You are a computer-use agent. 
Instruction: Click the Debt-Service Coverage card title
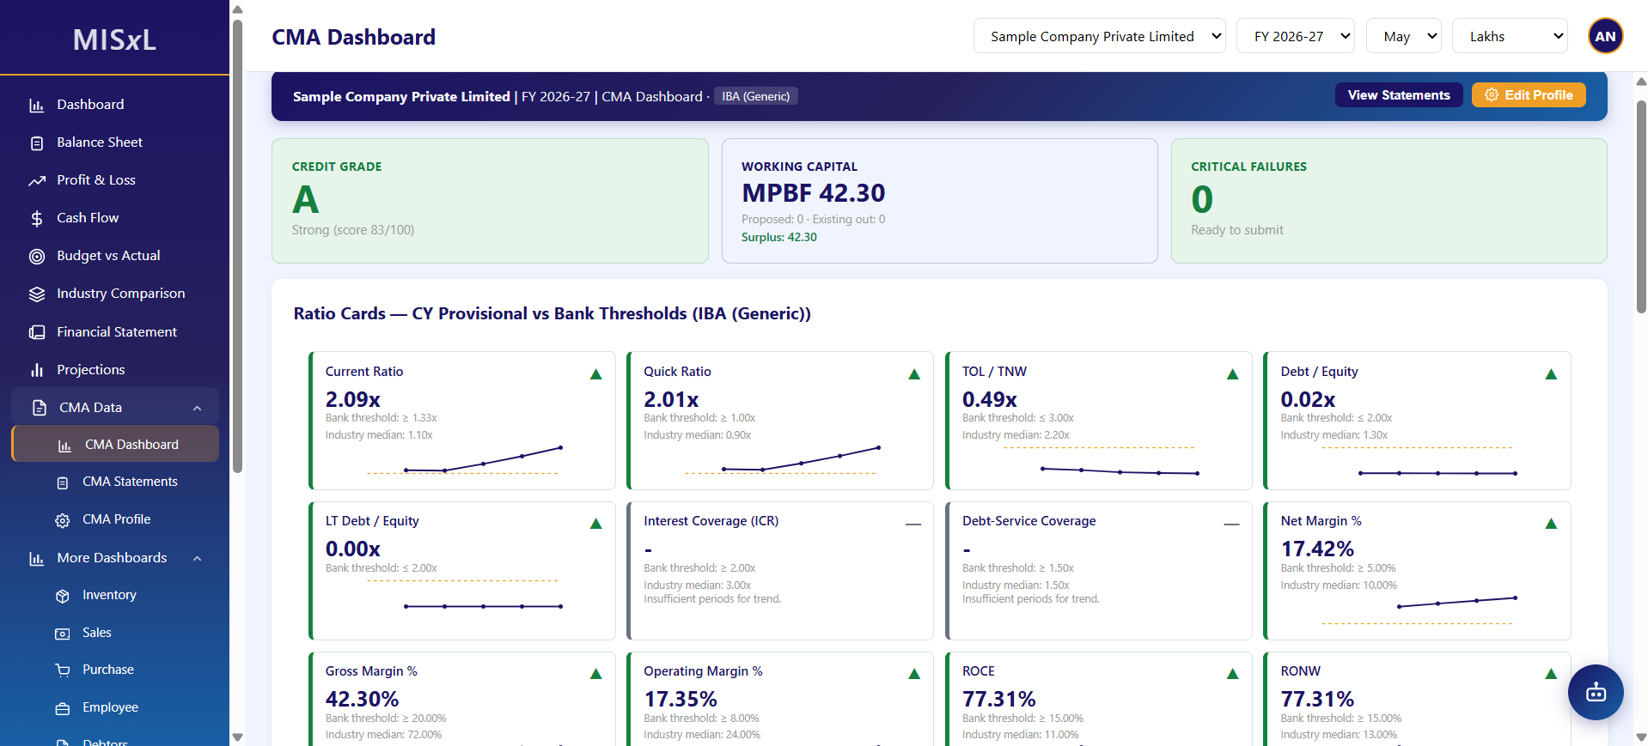click(1028, 521)
